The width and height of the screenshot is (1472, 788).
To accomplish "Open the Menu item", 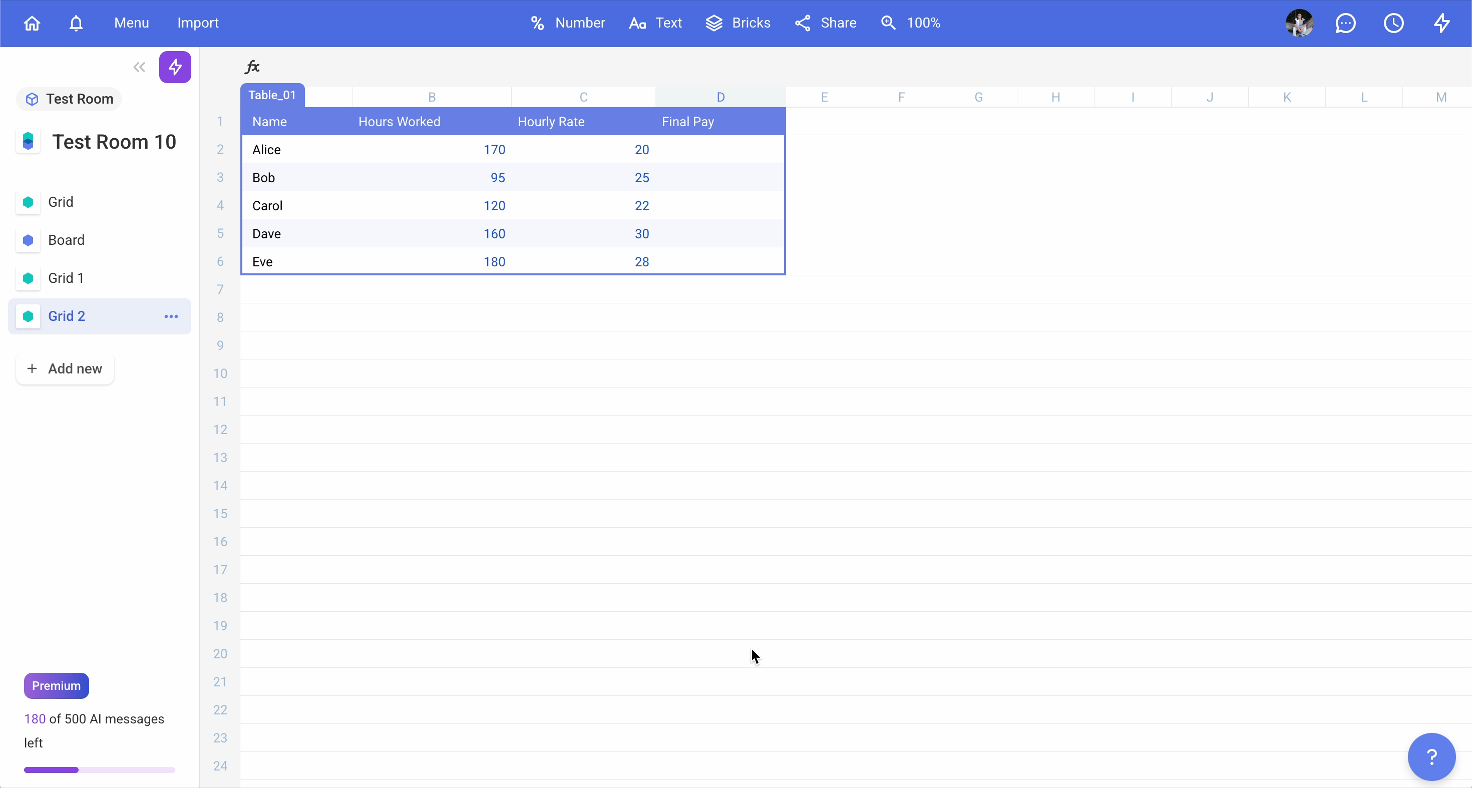I will point(131,23).
